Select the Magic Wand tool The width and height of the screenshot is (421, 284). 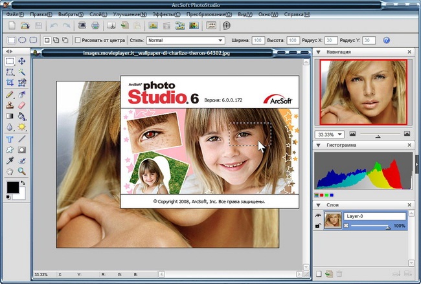coord(22,72)
